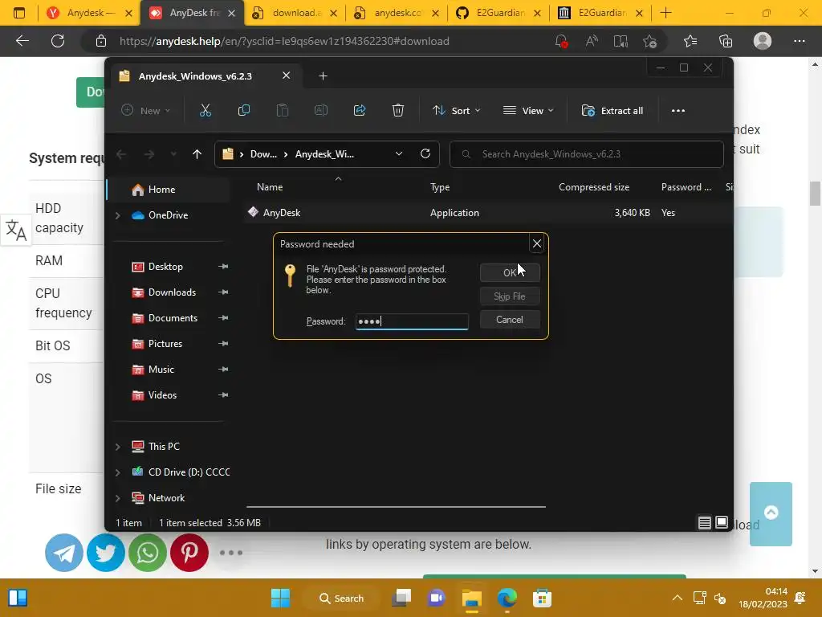
Task: Open Music in the navigation pane
Action: pos(161,370)
